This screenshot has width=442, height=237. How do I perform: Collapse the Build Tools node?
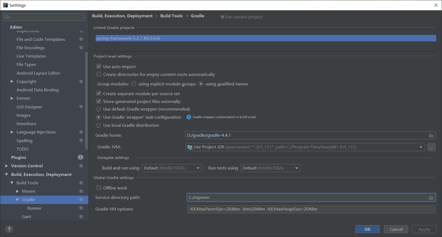tap(12, 183)
